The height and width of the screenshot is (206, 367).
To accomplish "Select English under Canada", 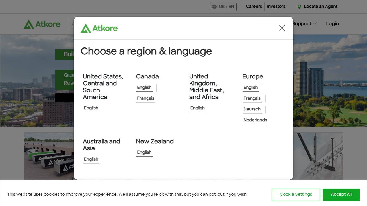I will click(x=144, y=87).
